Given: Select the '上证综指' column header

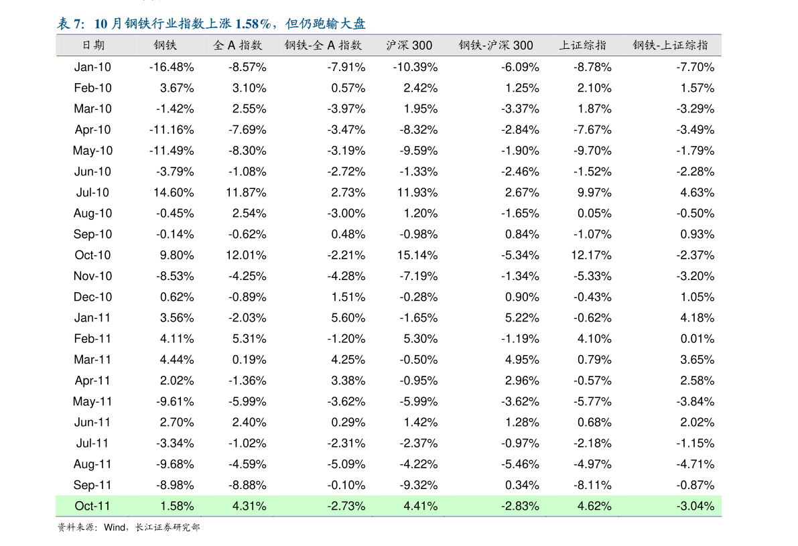Looking at the screenshot, I should click(x=583, y=46).
